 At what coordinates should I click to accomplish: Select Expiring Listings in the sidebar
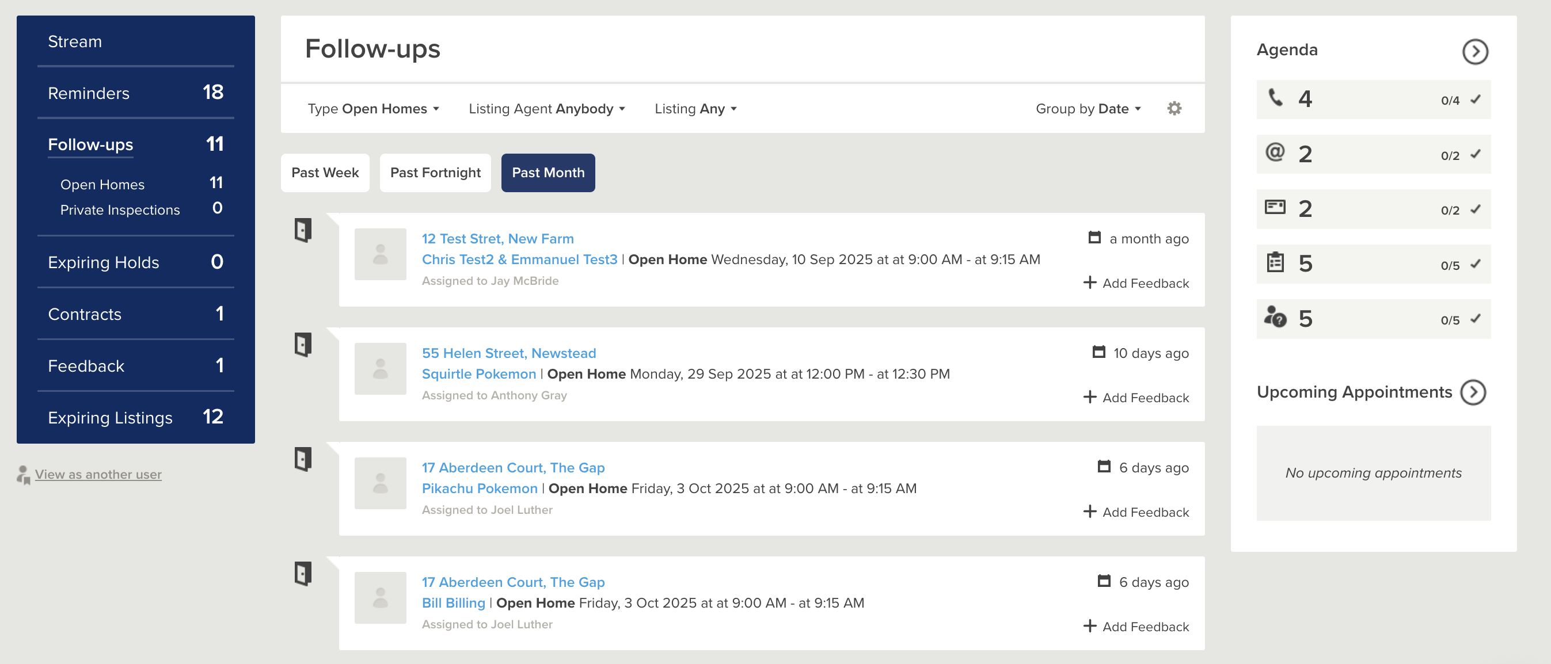pyautogui.click(x=110, y=418)
